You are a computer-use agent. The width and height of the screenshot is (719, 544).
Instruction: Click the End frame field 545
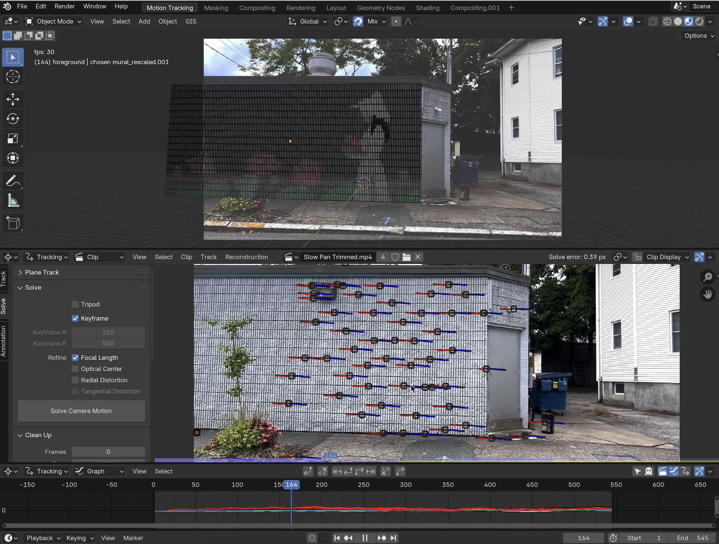click(x=693, y=538)
